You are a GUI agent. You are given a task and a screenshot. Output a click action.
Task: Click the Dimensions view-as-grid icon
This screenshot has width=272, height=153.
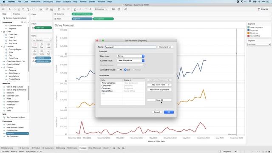point(22,22)
